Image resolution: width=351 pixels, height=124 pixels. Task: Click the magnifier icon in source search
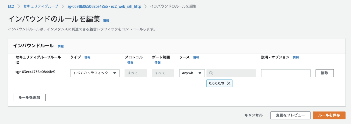point(211,73)
